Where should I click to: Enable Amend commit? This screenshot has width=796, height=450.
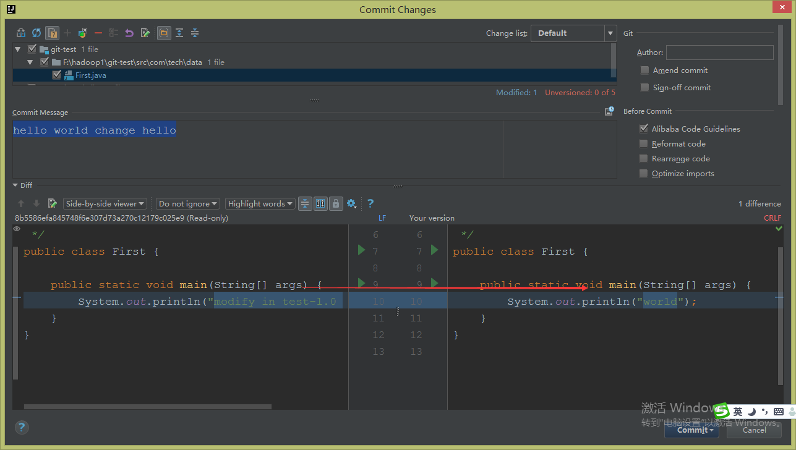(x=644, y=70)
